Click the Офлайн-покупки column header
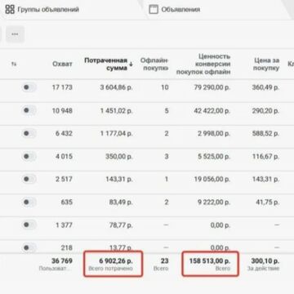Viewport: 294px width, 294px height. point(154,65)
